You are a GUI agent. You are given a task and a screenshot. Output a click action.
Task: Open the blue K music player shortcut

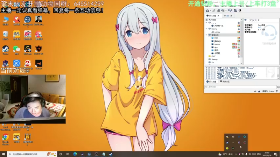[16, 63]
